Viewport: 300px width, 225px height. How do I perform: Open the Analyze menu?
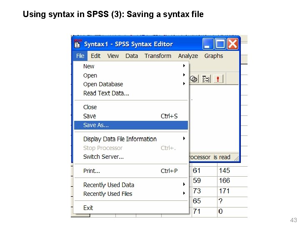[188, 56]
